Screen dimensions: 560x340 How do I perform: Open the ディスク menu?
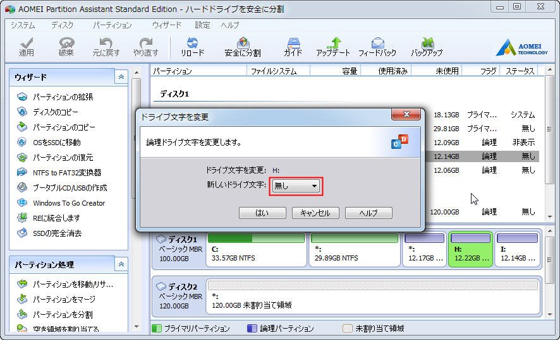(x=62, y=25)
